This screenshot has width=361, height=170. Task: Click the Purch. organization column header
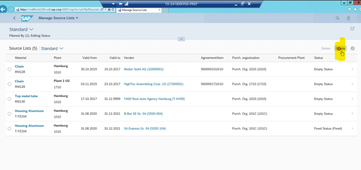pos(246,58)
